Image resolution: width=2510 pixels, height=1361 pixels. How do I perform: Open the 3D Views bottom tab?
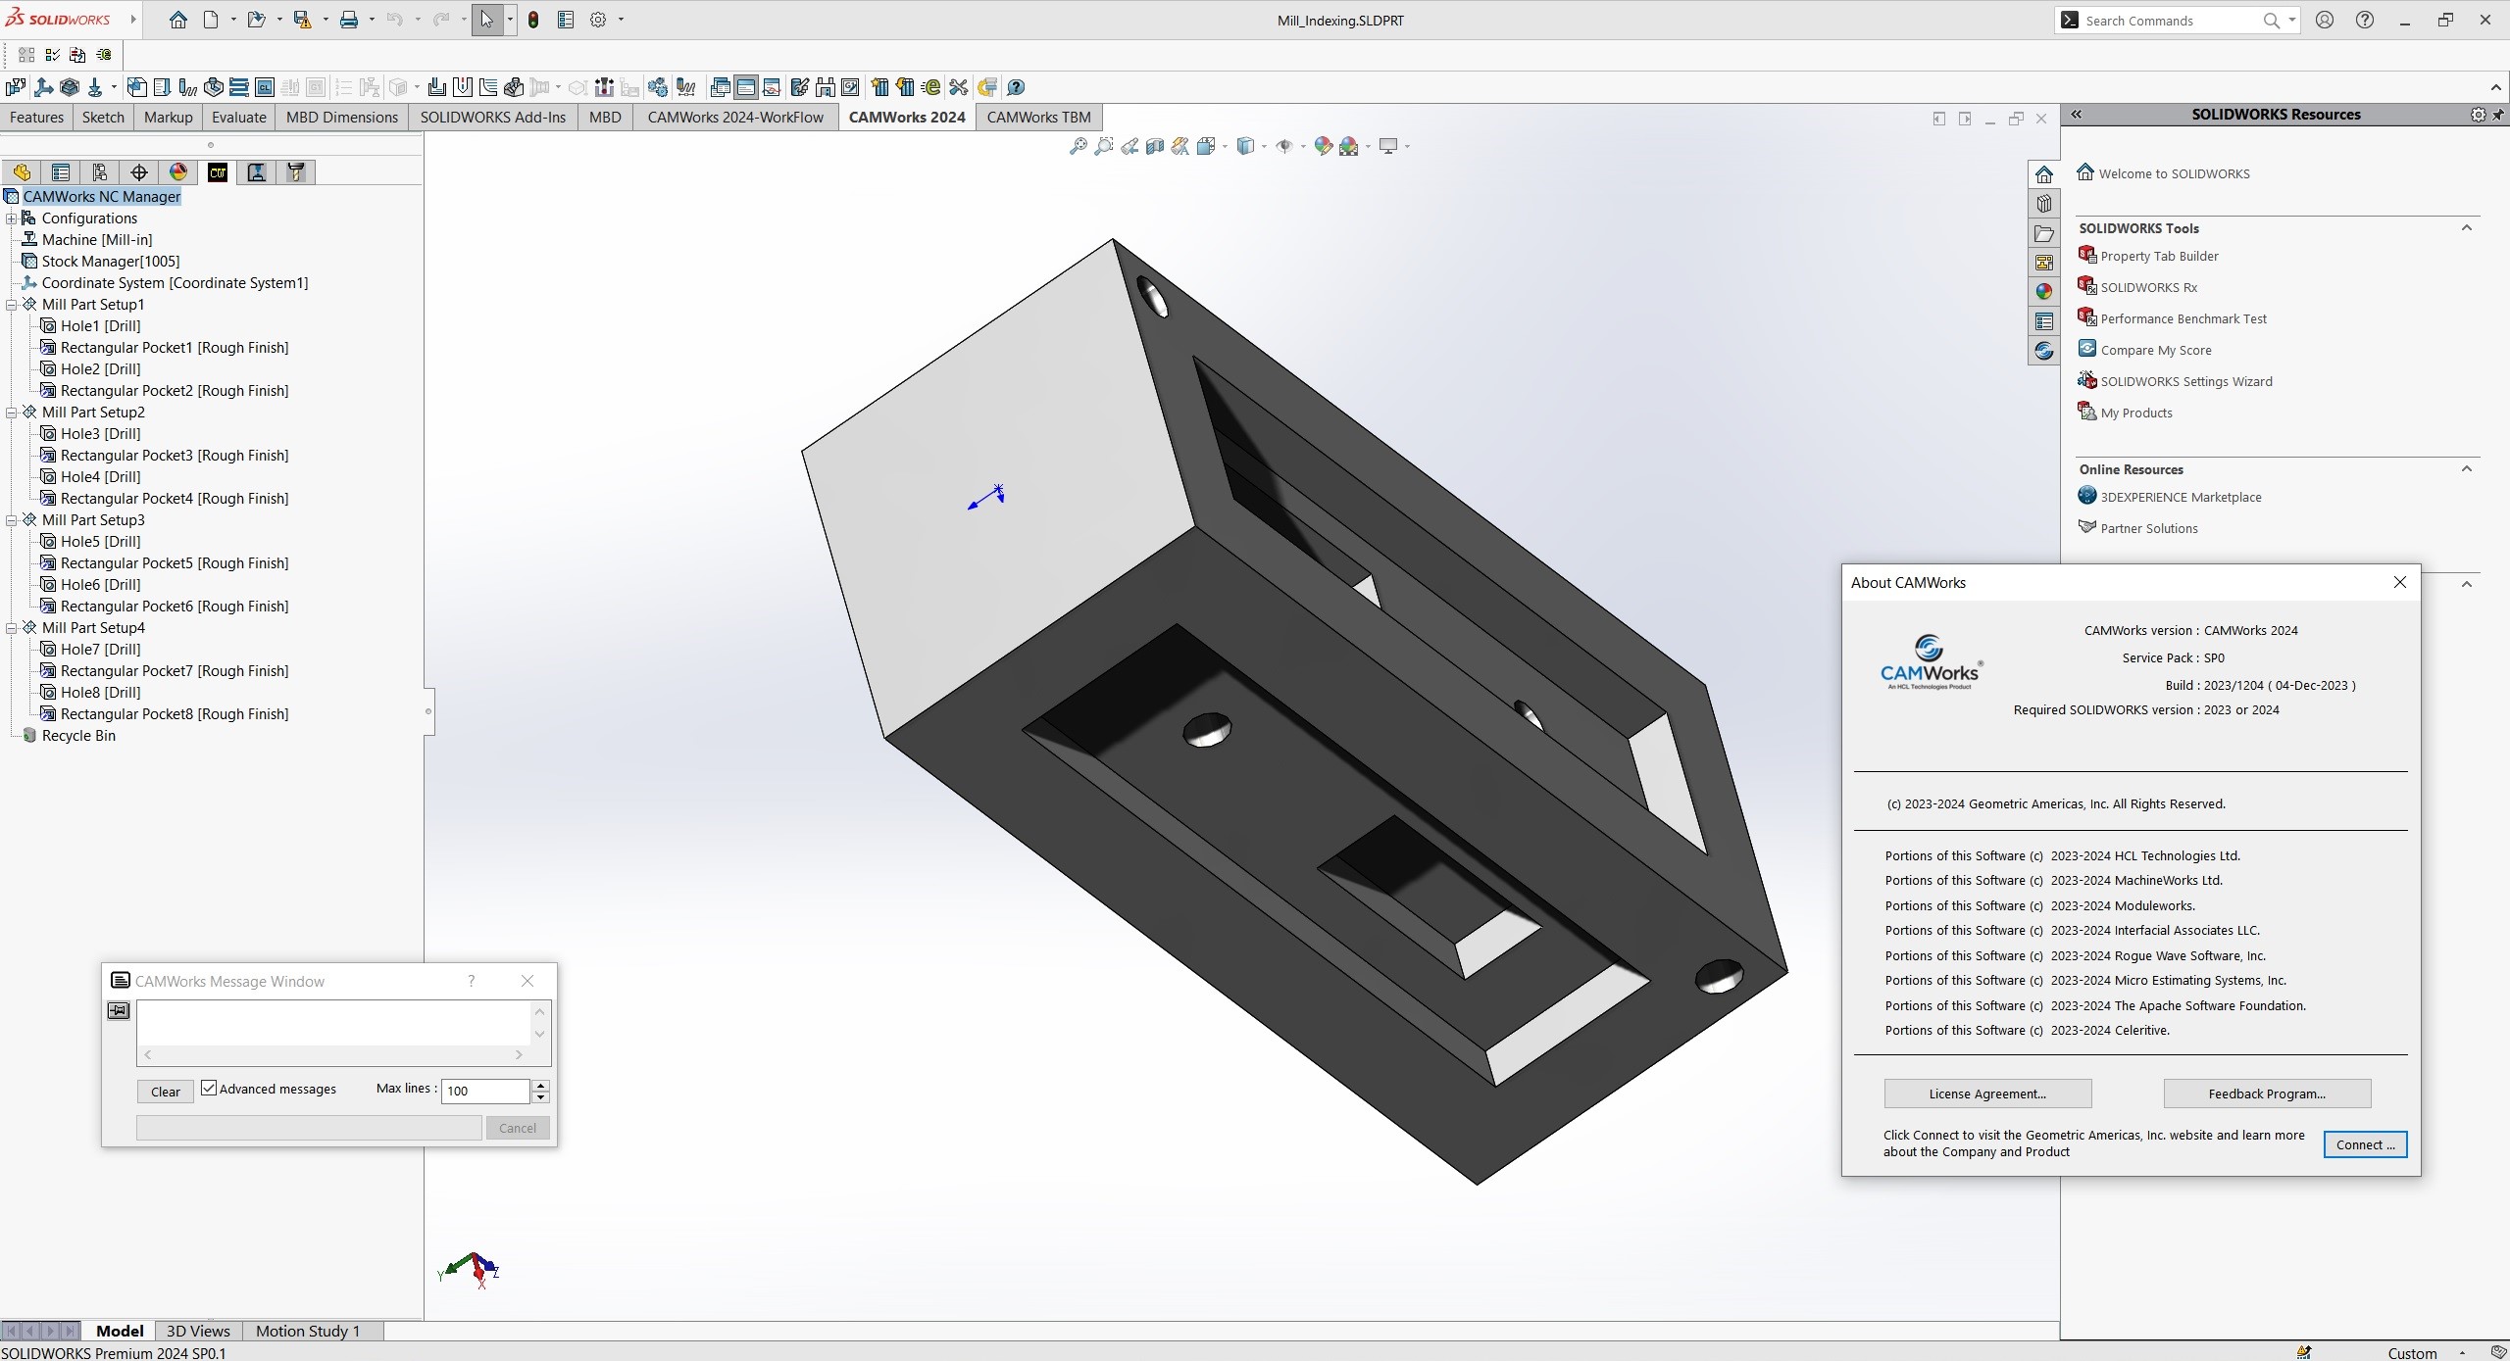tap(198, 1331)
